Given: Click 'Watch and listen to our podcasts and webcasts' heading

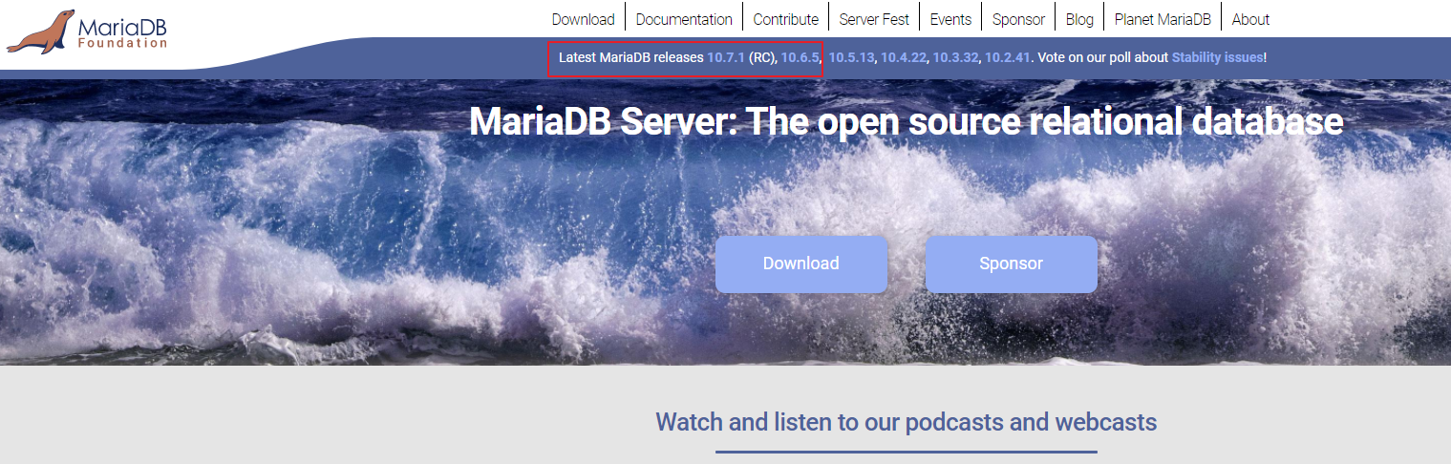Looking at the screenshot, I should [907, 422].
